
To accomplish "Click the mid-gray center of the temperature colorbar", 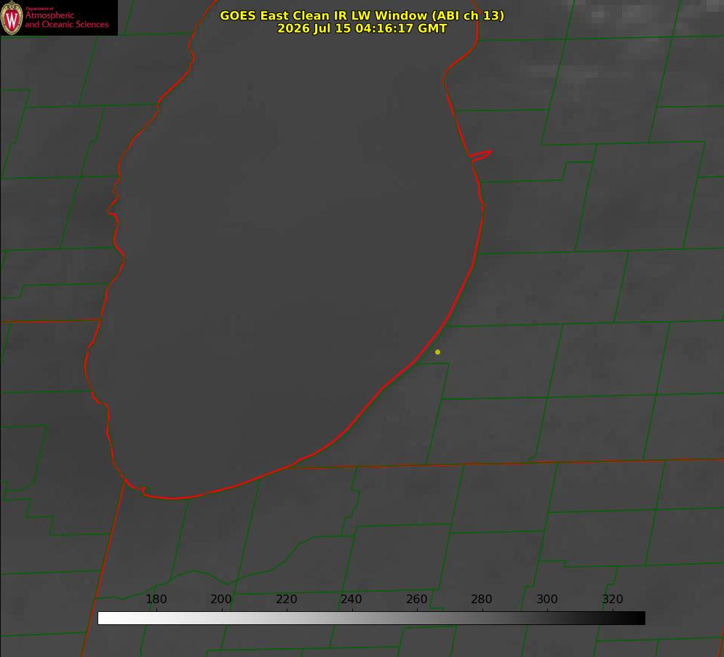I will (371, 618).
